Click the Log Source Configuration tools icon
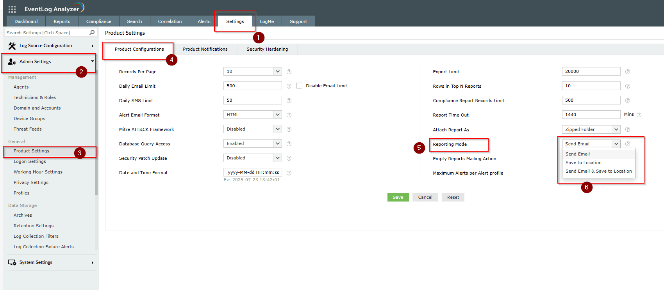This screenshot has width=664, height=290. pos(12,46)
